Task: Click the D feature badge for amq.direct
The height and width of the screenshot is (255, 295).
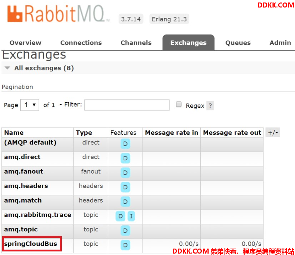Action: point(125,158)
